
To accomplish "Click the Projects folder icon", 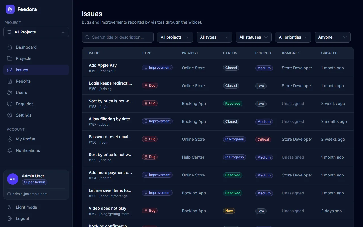I will point(10,58).
